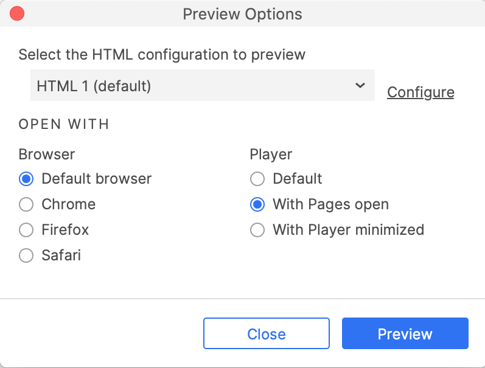Expand the configuration list chevron arrow

pos(360,86)
